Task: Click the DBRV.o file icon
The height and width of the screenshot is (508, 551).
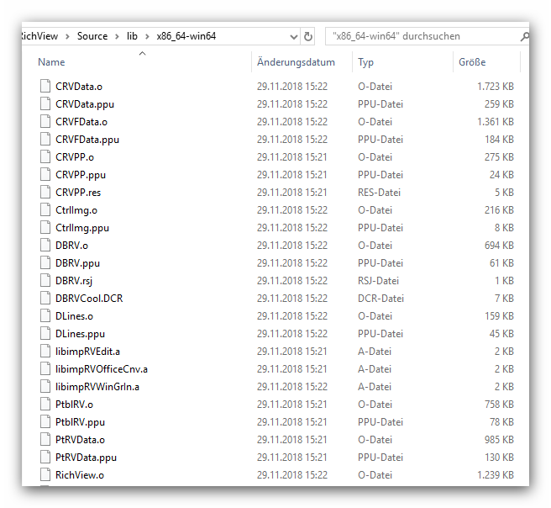Action: tap(45, 245)
